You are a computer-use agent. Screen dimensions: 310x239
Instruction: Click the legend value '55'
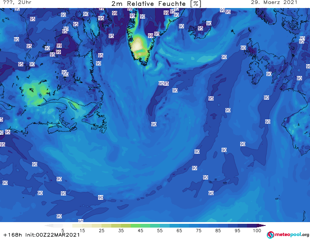160,231
